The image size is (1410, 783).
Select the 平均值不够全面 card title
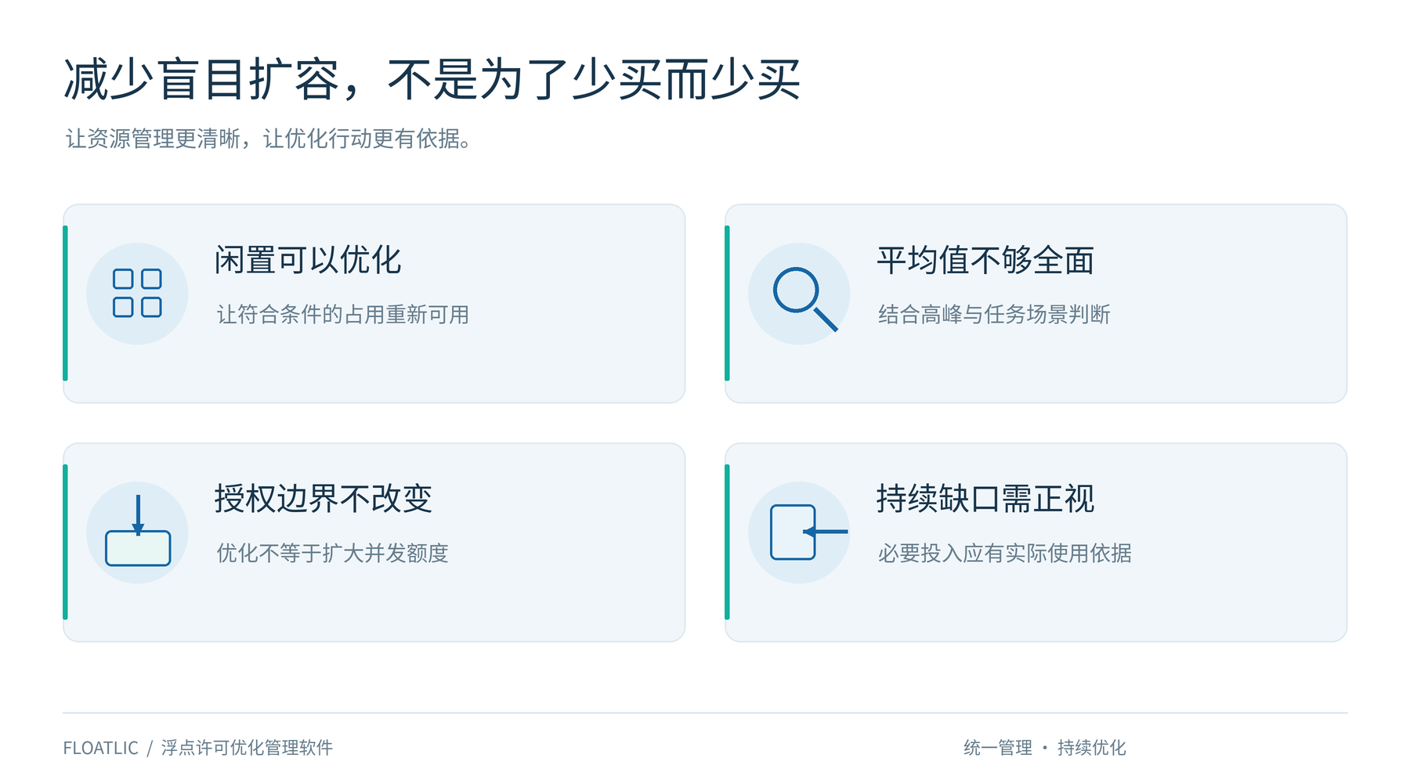[985, 260]
